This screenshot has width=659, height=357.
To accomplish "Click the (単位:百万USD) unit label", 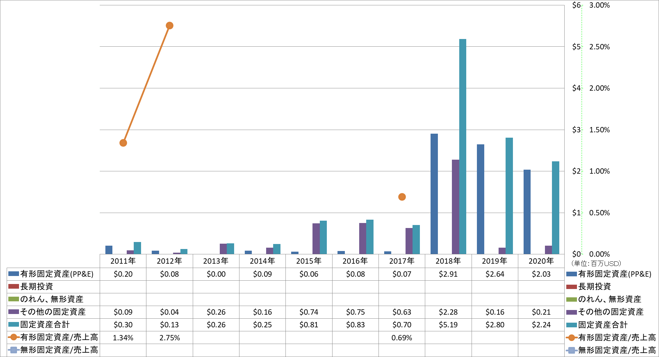I will (x=596, y=263).
